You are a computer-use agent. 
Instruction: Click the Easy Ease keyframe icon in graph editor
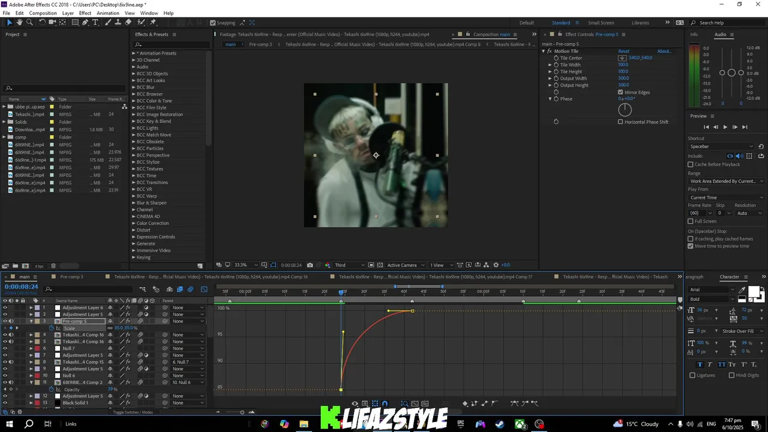(x=514, y=403)
